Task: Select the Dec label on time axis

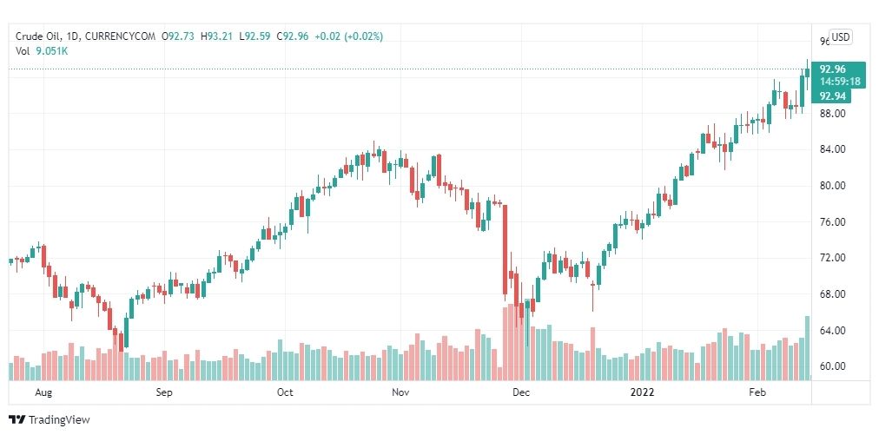Action: (x=521, y=392)
